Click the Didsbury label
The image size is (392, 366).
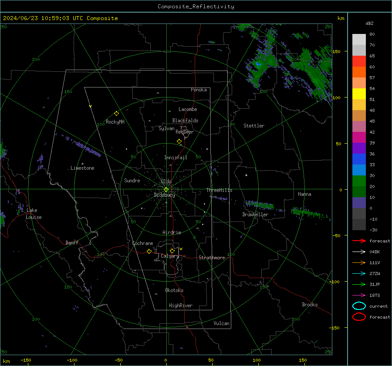[x=164, y=195]
